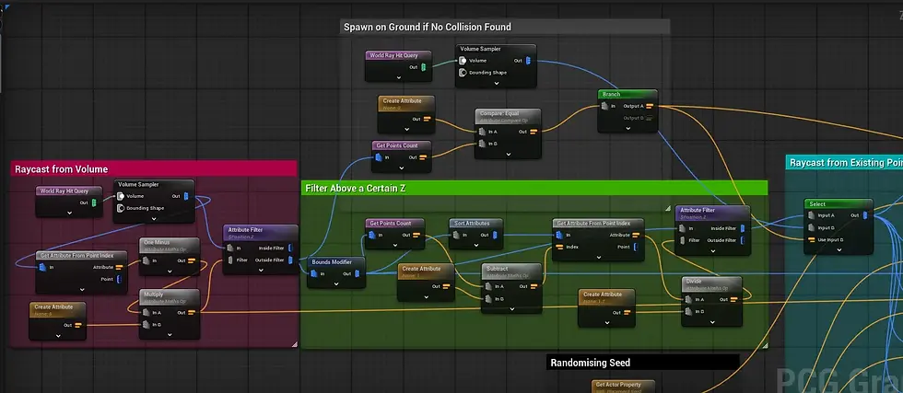Viewport: 903px width, 393px height.
Task: Expand the Bounds Modifier node's chevron
Action: pyautogui.click(x=335, y=283)
